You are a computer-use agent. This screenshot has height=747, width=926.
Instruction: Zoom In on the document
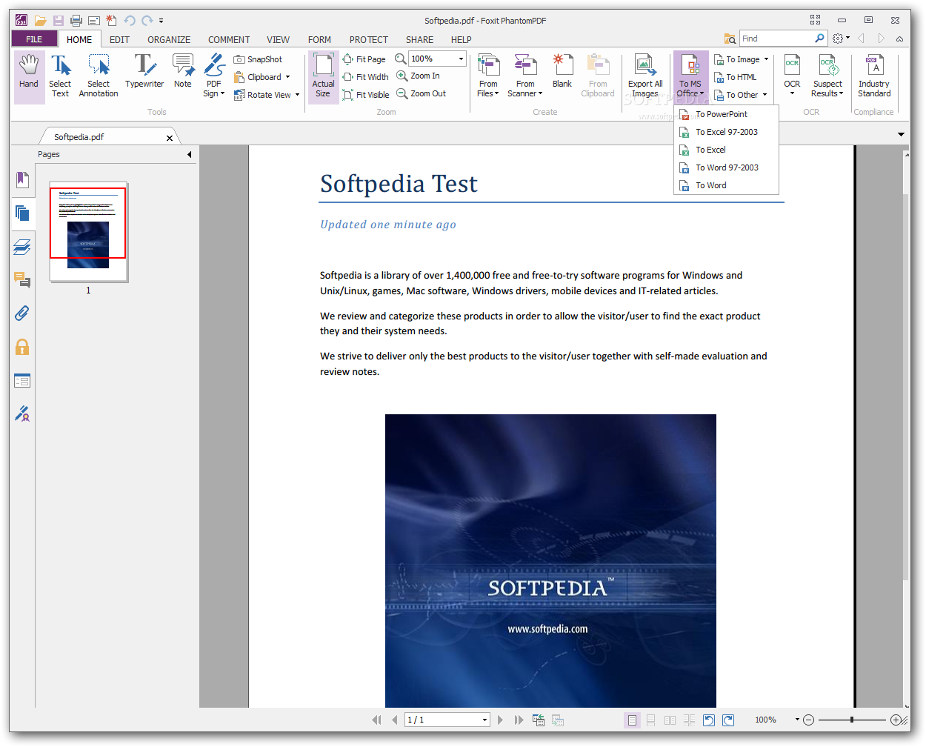click(418, 76)
